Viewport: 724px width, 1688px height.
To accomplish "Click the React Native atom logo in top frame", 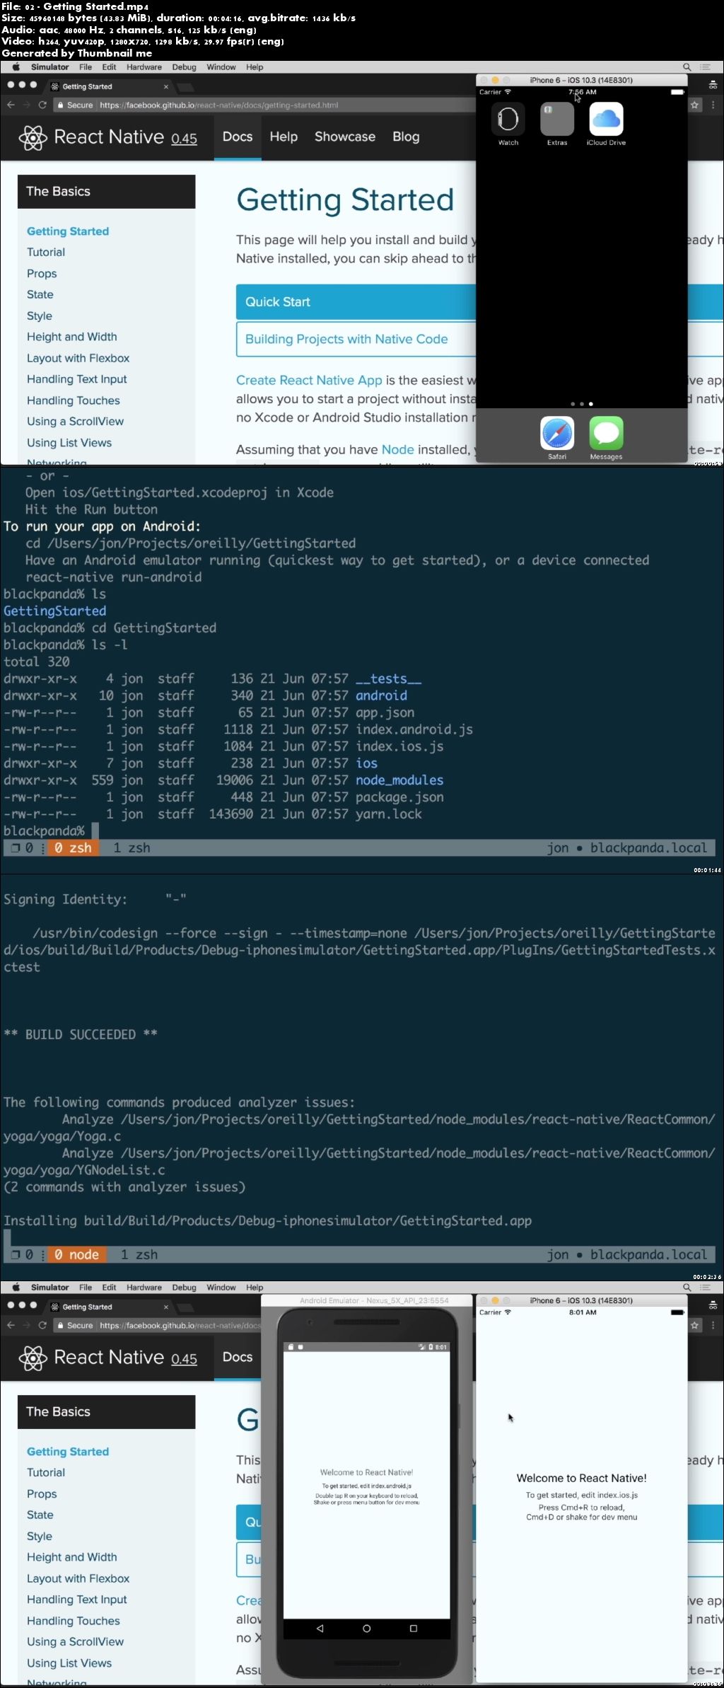I will point(33,137).
